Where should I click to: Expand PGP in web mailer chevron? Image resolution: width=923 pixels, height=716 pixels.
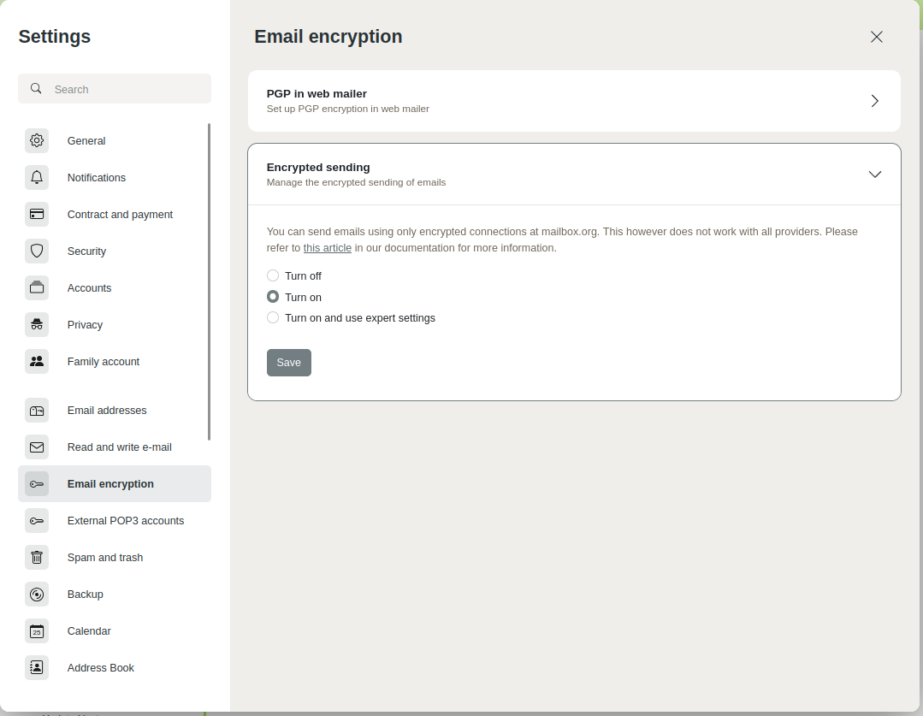[874, 101]
